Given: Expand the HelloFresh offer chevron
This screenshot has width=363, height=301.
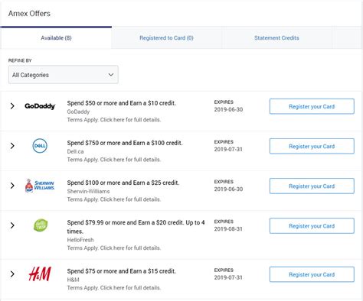Looking at the screenshot, I should coord(12,225).
